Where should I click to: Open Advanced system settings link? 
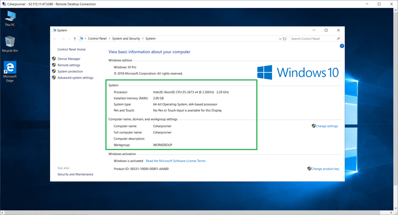[x=75, y=78]
